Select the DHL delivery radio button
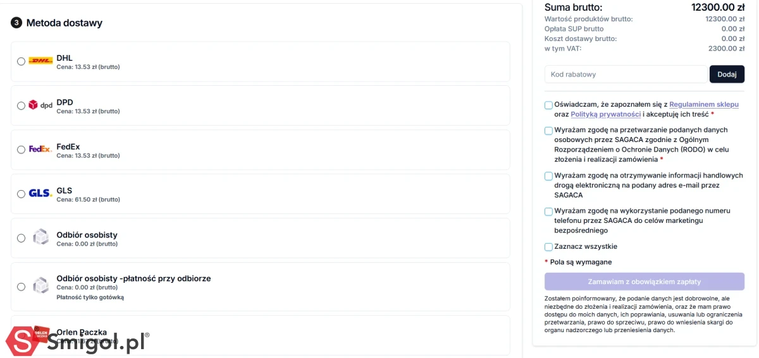 pyautogui.click(x=21, y=61)
